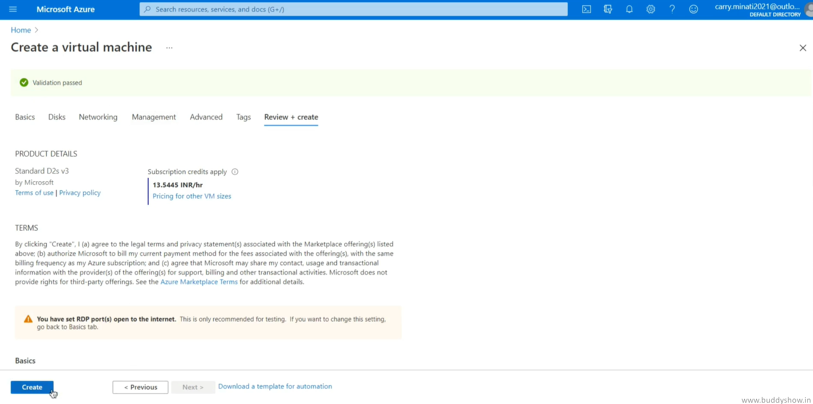This screenshot has height=404, width=813.
Task: Show notifications bell panel
Action: pos(629,9)
